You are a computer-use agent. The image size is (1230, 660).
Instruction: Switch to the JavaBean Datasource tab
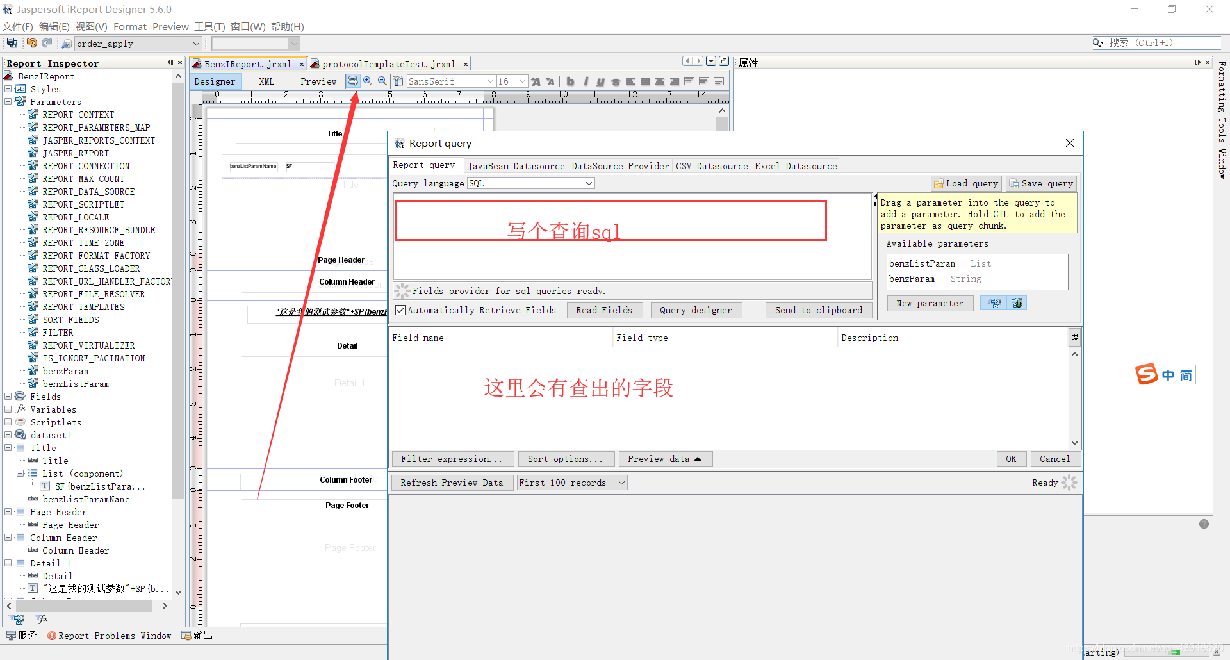pyautogui.click(x=516, y=166)
